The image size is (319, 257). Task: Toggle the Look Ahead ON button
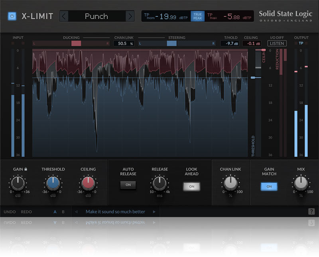pos(192,186)
